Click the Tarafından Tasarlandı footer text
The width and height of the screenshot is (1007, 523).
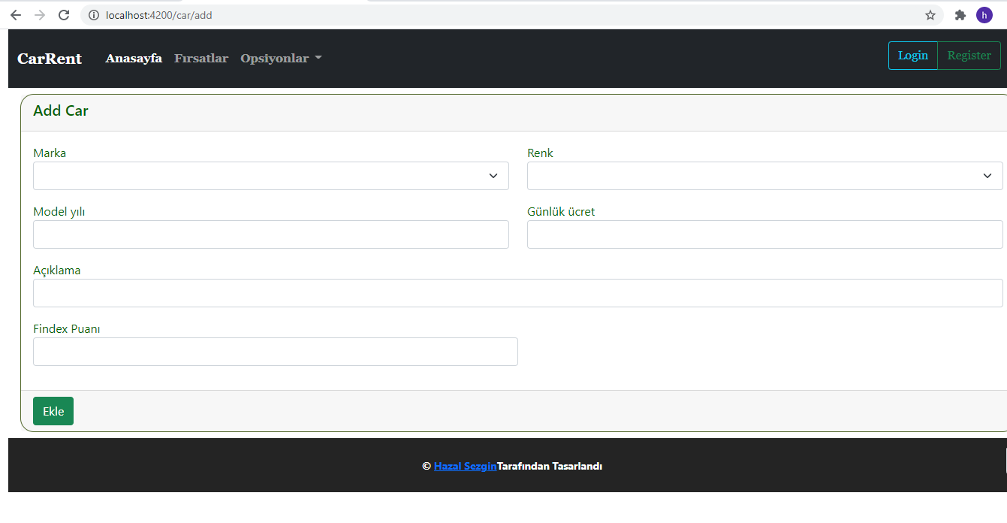click(x=550, y=466)
